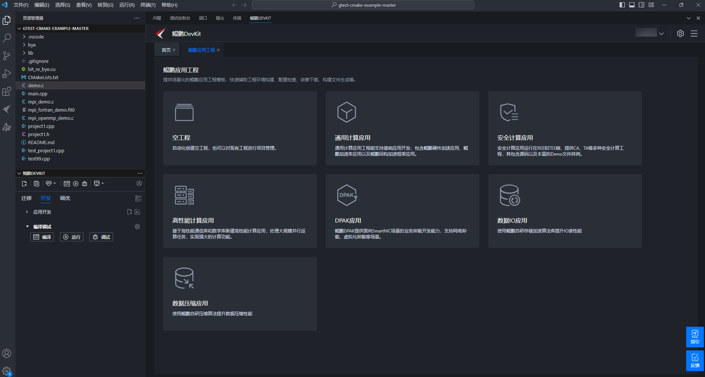Click the user account icon in DevKit toolbar
Image resolution: width=705 pixels, height=377 pixels.
139,183
